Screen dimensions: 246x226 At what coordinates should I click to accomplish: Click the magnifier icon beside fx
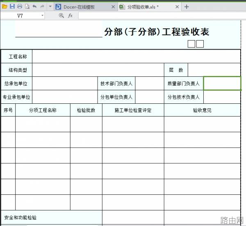click(61, 16)
